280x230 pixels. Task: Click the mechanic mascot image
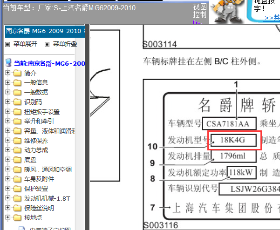[227, 12]
